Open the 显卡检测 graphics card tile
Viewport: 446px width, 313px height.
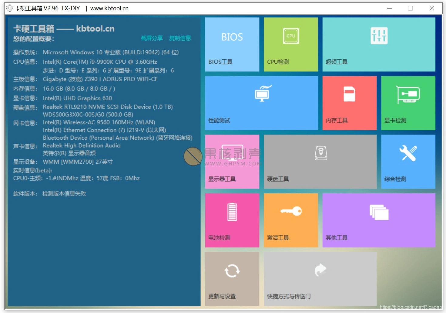click(408, 103)
